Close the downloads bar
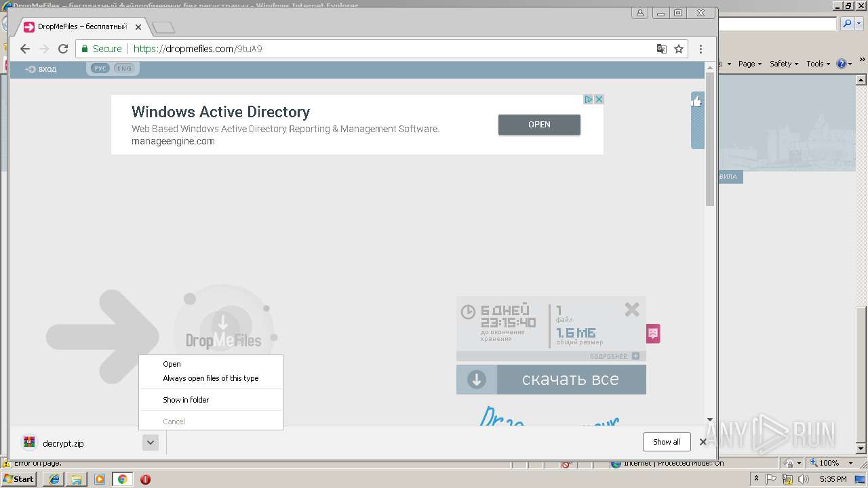868x488 pixels. 703,442
